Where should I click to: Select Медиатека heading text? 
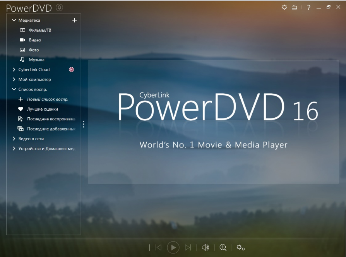click(x=29, y=20)
